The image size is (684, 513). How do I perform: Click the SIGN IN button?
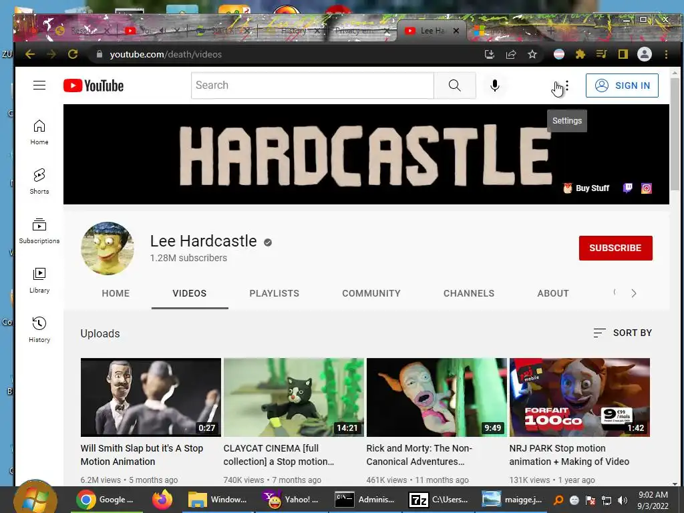622,85
